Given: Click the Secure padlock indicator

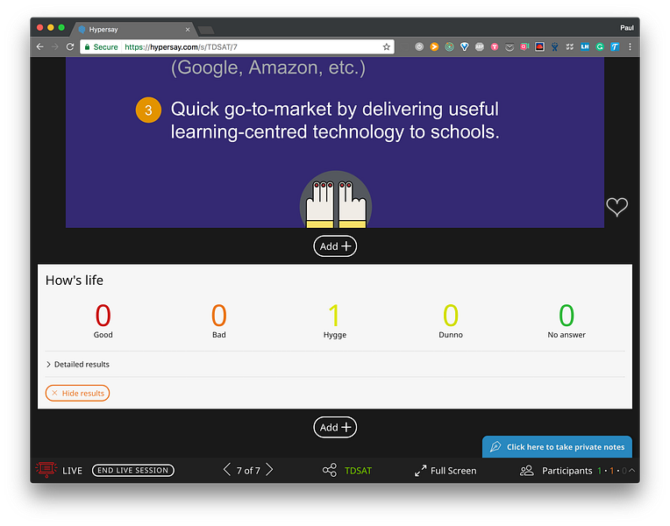Looking at the screenshot, I should pyautogui.click(x=101, y=47).
